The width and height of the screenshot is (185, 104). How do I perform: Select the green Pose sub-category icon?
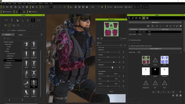coord(10,25)
